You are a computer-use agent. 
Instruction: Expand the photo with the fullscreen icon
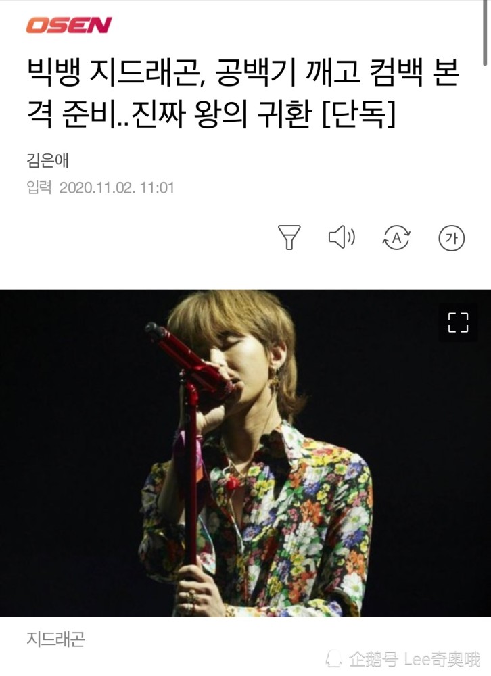459,322
